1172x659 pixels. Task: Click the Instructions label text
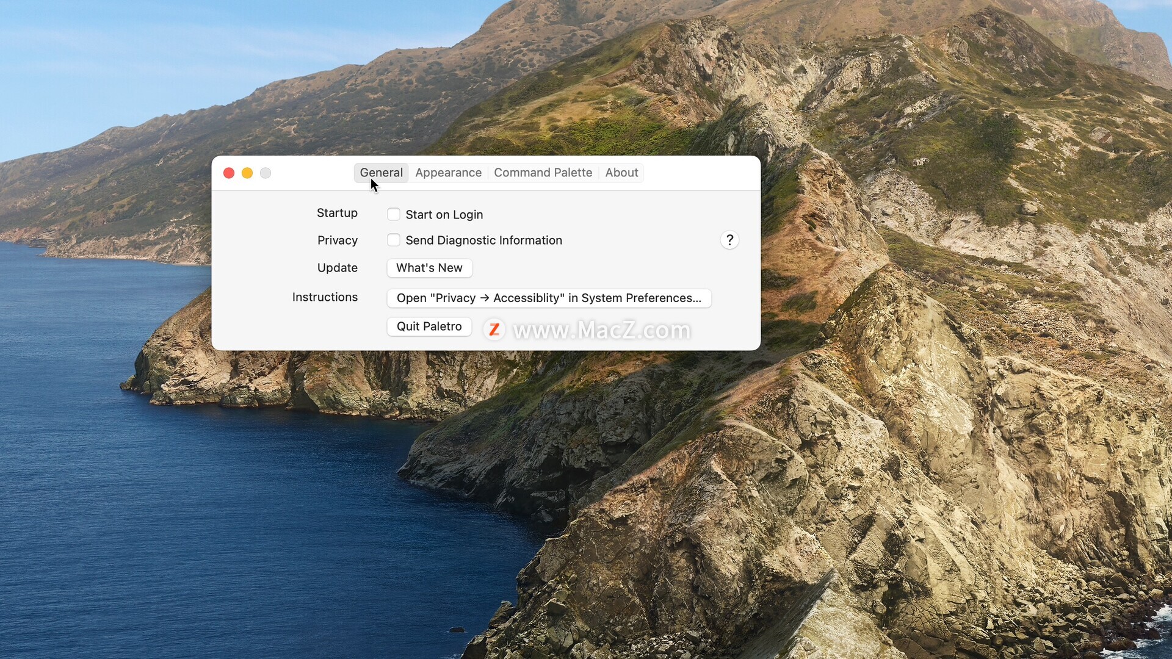(x=325, y=297)
